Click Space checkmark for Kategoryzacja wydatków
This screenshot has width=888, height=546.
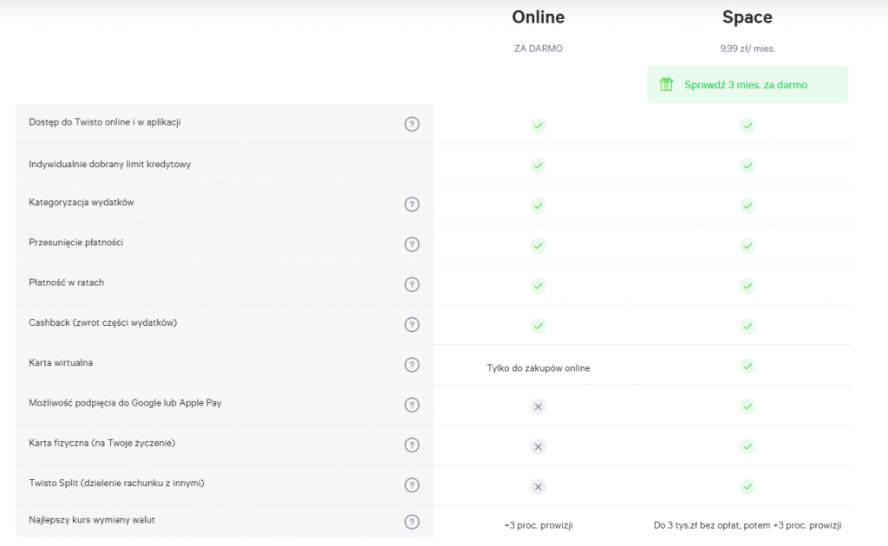pos(748,206)
